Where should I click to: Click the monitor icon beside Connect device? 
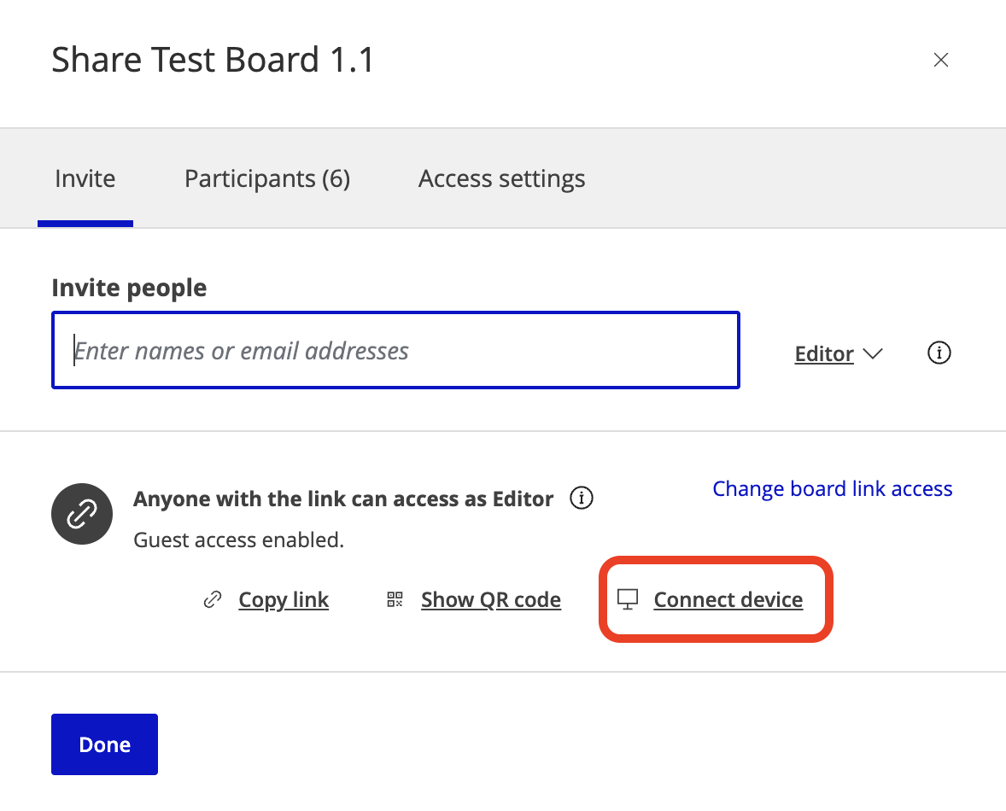[628, 599]
